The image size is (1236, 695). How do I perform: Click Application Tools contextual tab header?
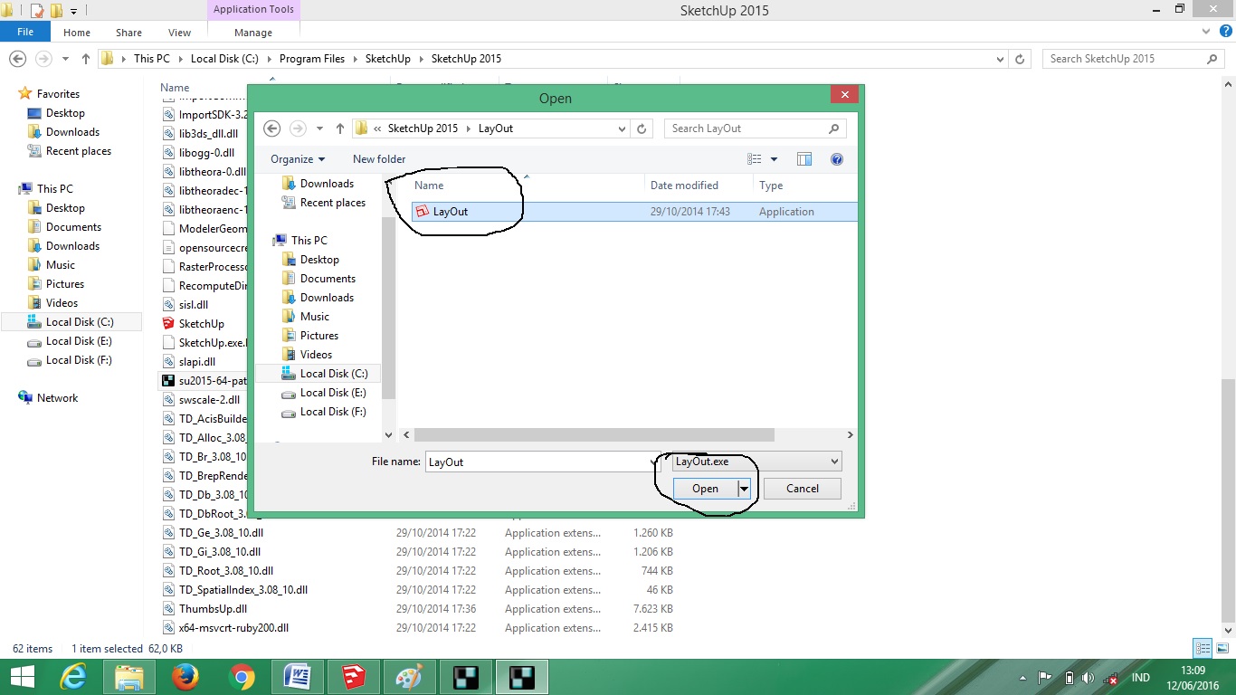point(253,10)
